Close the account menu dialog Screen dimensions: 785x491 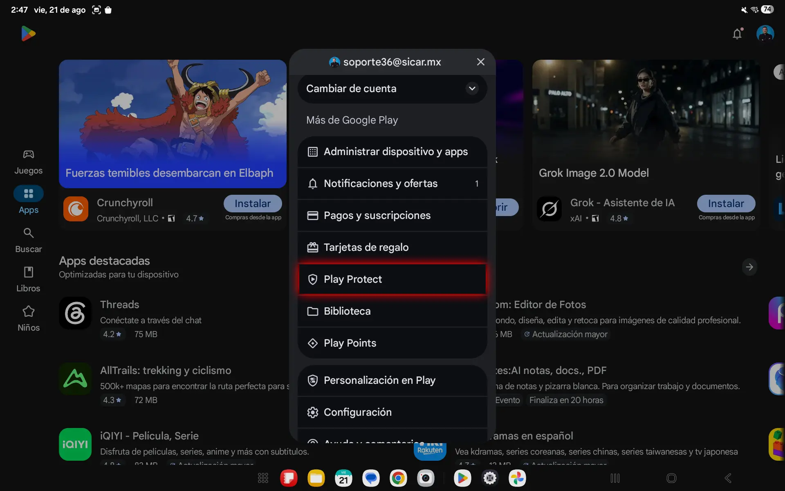[x=480, y=62]
